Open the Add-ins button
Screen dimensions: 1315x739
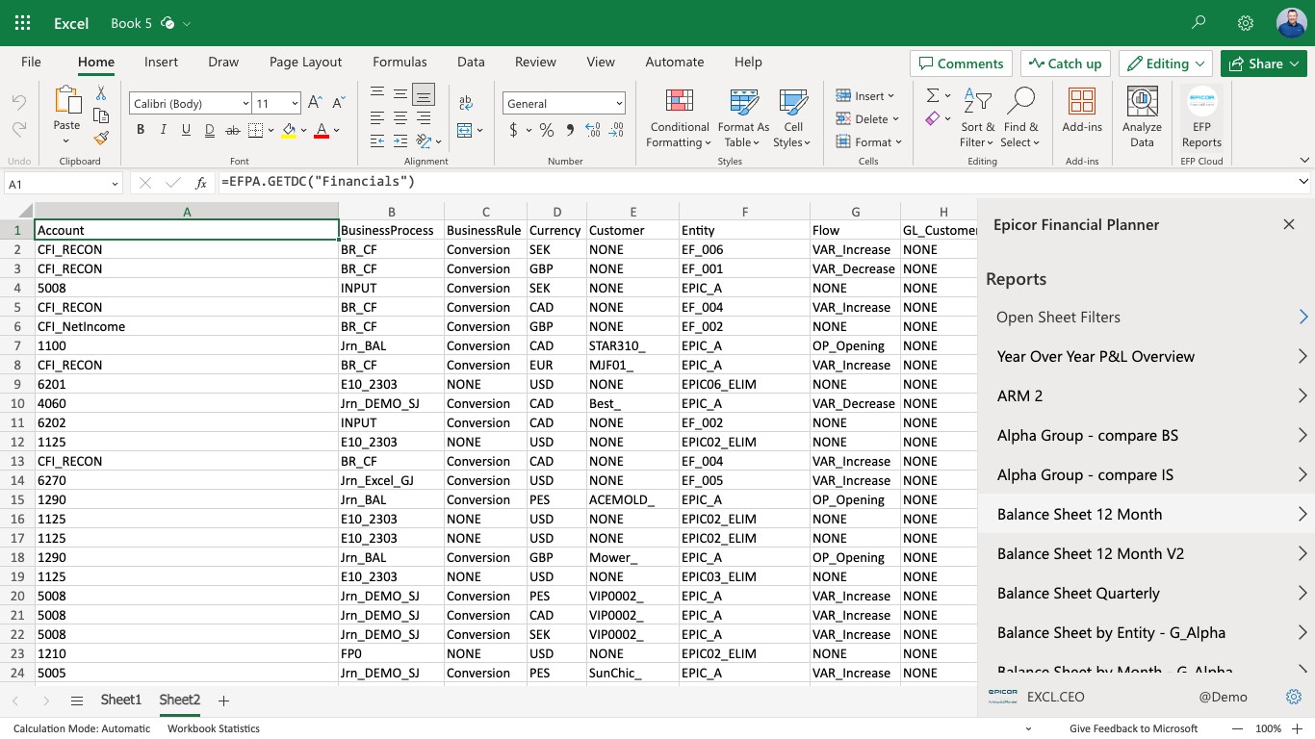[1082, 111]
